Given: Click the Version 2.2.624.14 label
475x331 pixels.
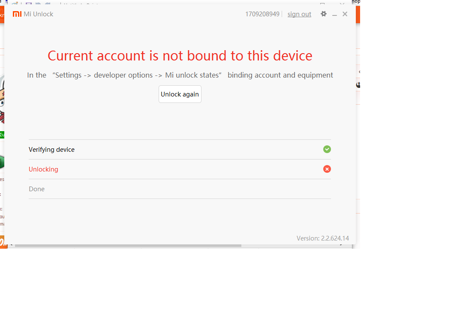Looking at the screenshot, I should (322, 238).
